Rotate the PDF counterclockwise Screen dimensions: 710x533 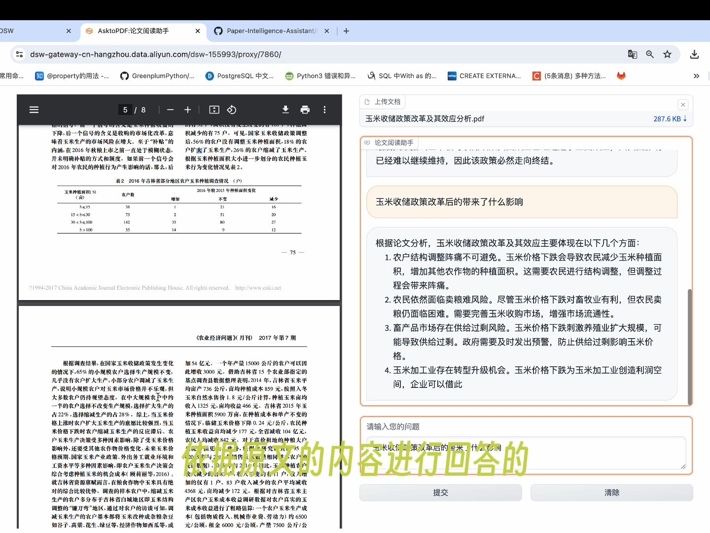(x=232, y=110)
